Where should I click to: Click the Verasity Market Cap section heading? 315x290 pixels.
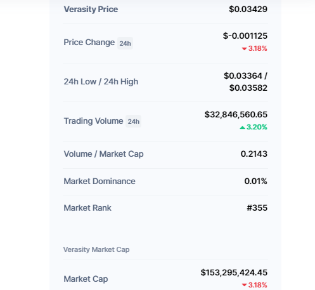coord(96,249)
